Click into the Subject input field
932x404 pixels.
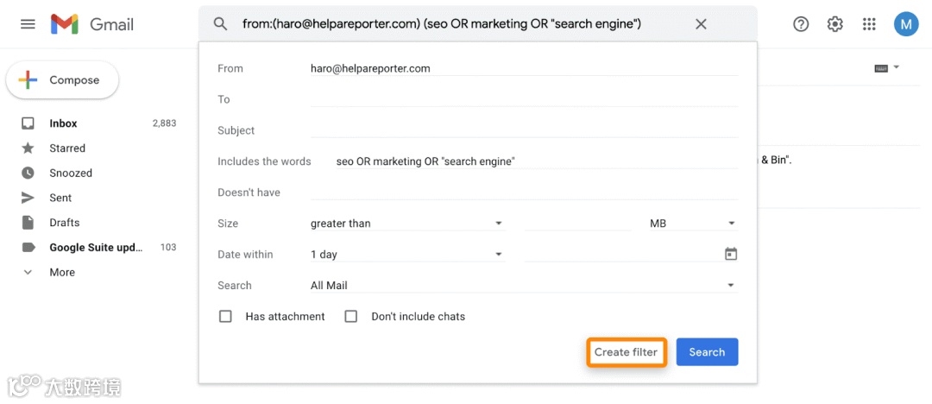coord(524,130)
